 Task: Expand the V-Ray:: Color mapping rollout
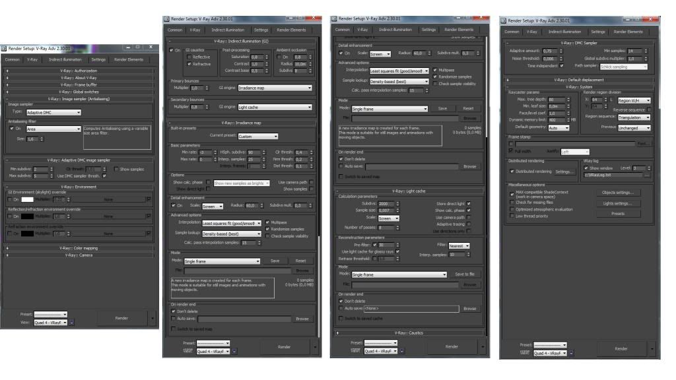click(x=79, y=248)
